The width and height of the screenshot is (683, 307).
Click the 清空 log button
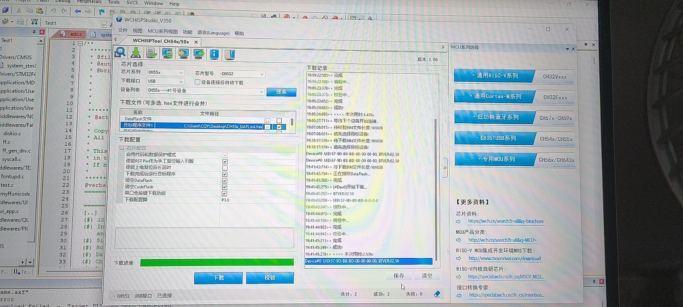tap(427, 275)
